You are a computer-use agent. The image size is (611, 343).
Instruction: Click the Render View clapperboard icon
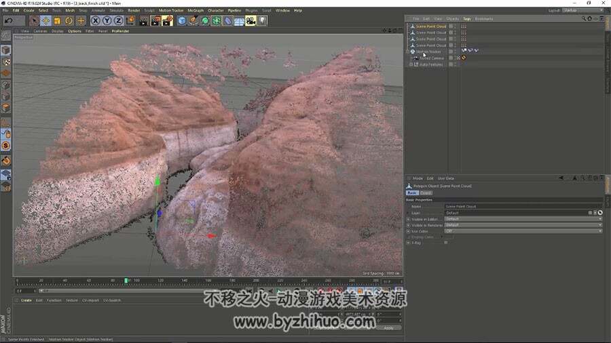(143, 20)
